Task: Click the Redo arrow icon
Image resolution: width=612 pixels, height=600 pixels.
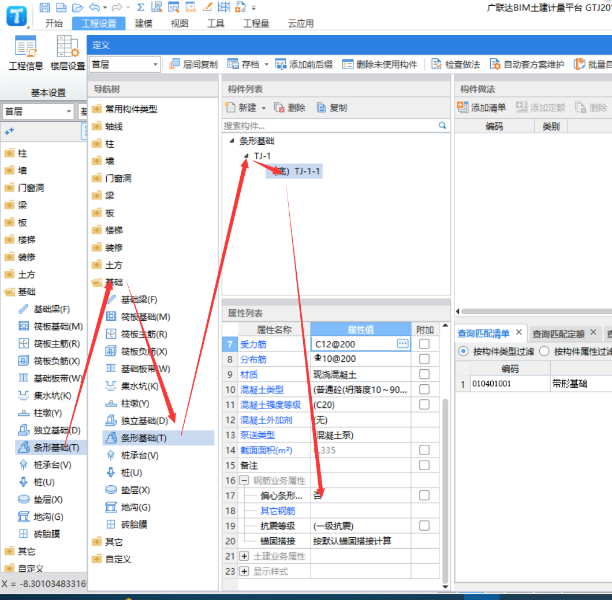Action: (117, 7)
